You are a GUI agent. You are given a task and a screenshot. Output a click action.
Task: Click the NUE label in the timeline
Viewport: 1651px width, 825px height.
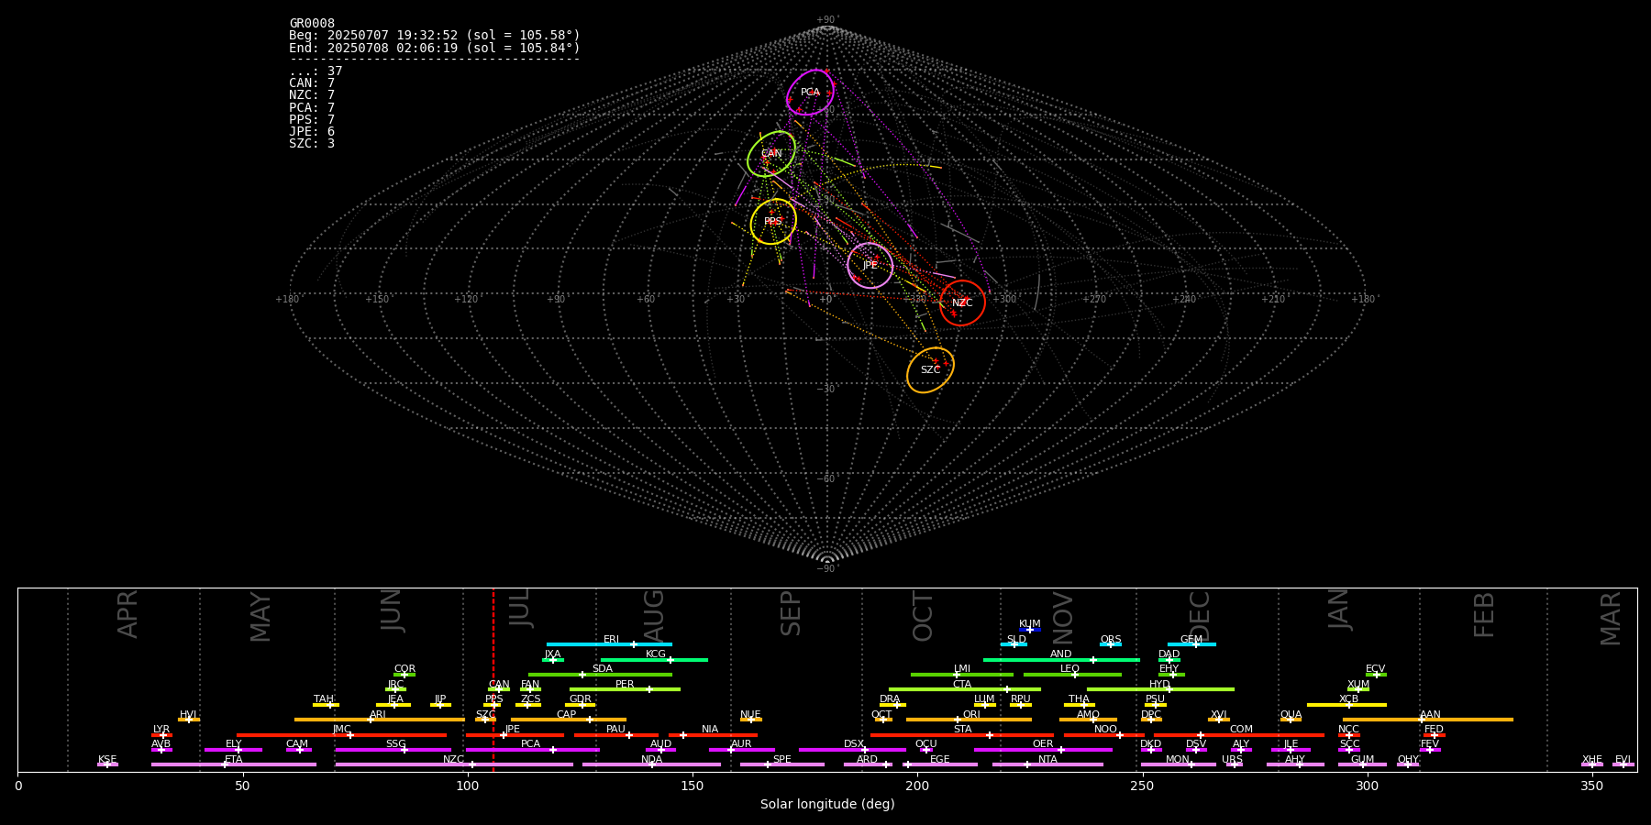coord(750,714)
